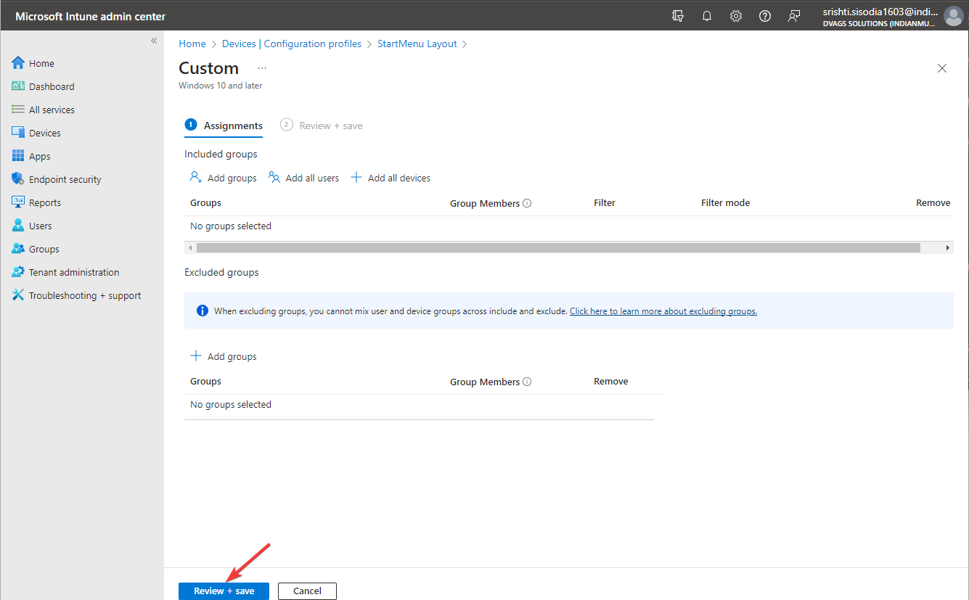
Task: Open the Groups section
Action: click(44, 248)
